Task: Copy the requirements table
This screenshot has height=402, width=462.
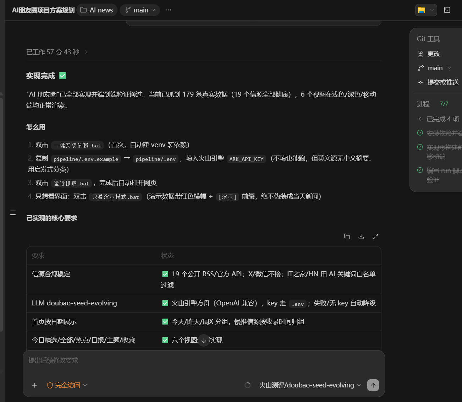Action: click(x=347, y=237)
